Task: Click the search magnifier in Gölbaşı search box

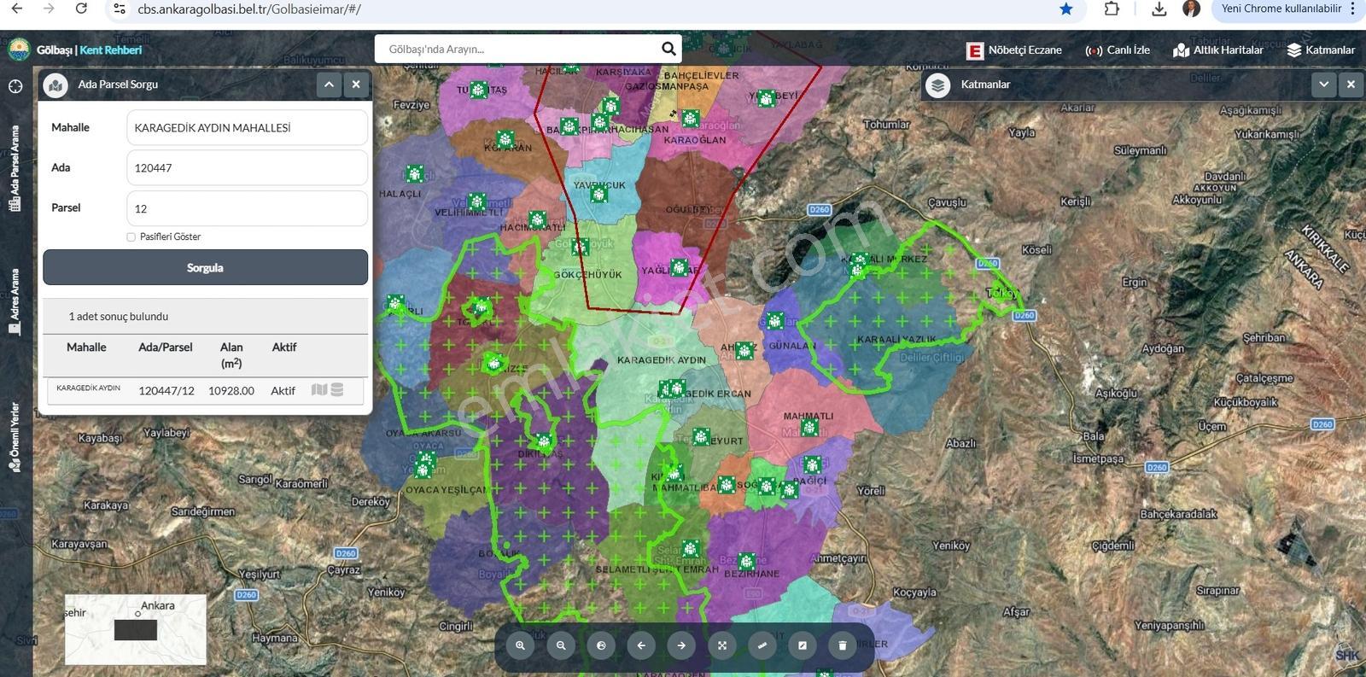Action: point(668,50)
